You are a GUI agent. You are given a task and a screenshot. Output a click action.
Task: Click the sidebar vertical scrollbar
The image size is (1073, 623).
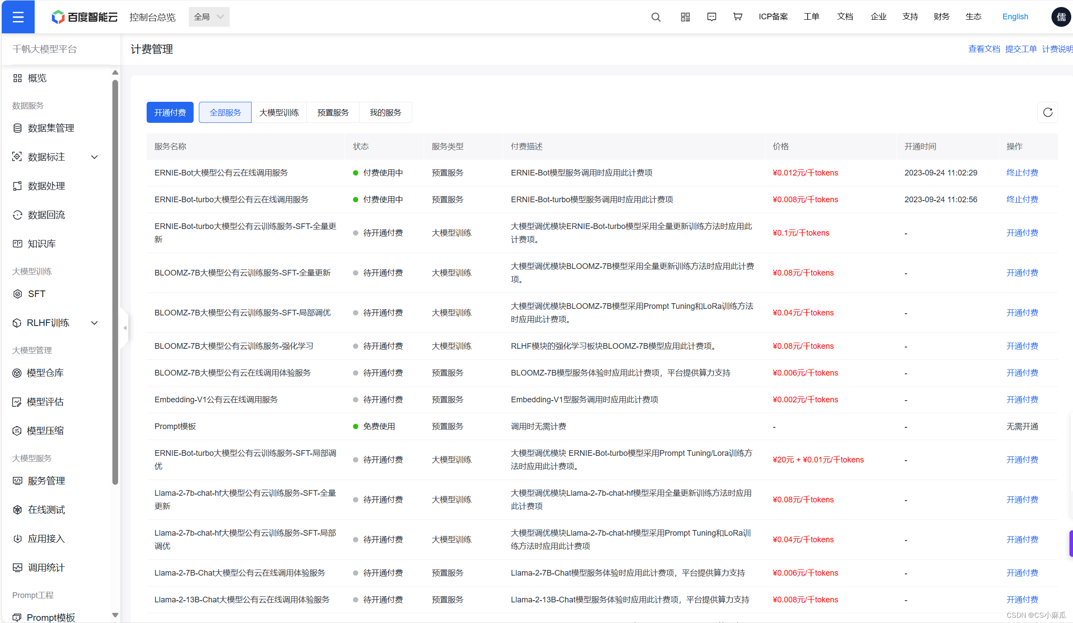click(115, 282)
